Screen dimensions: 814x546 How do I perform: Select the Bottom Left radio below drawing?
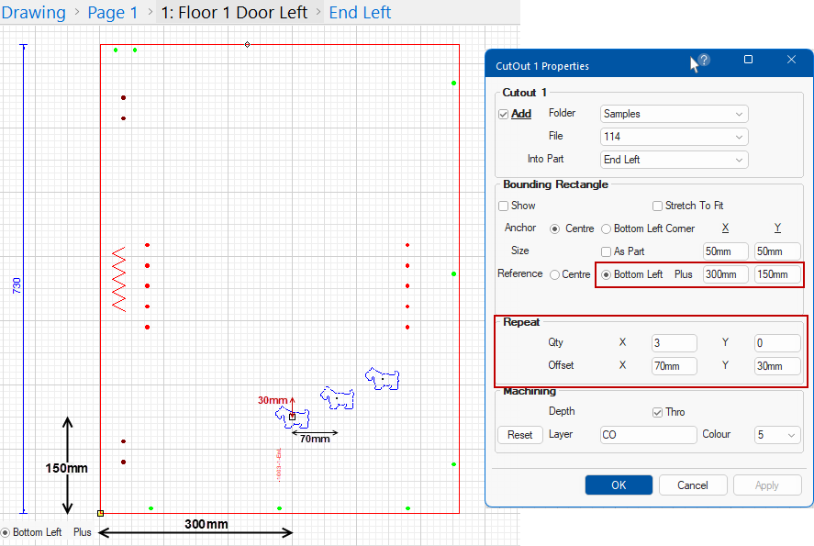click(6, 532)
